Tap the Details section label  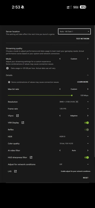pos(9,75)
